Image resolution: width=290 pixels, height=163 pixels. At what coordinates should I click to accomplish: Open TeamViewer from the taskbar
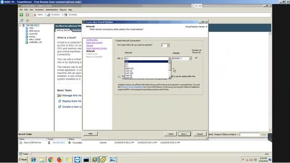click(77, 159)
